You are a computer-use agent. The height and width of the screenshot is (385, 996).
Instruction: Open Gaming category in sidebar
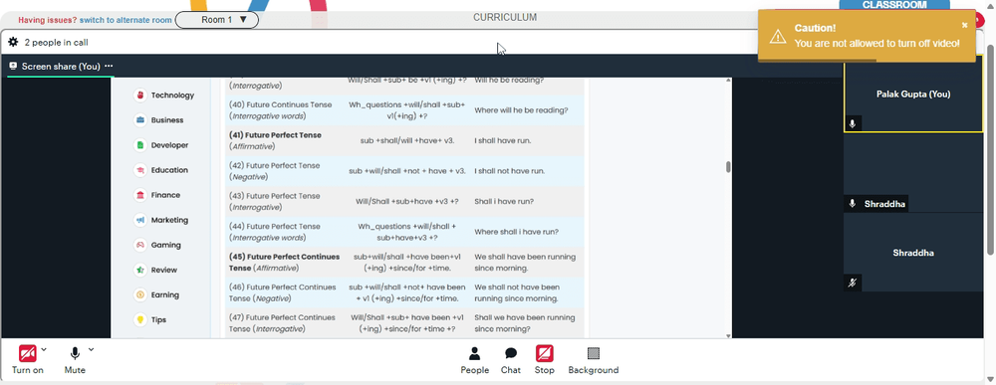157,245
